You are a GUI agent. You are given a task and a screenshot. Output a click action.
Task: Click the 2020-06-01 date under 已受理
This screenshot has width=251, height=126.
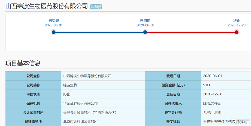coord(54,25)
